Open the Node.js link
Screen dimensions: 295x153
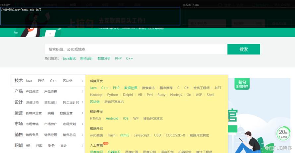pos(176,95)
